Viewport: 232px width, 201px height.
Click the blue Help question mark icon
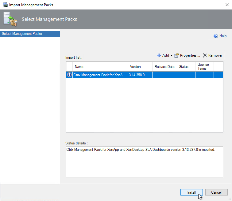click(216, 36)
